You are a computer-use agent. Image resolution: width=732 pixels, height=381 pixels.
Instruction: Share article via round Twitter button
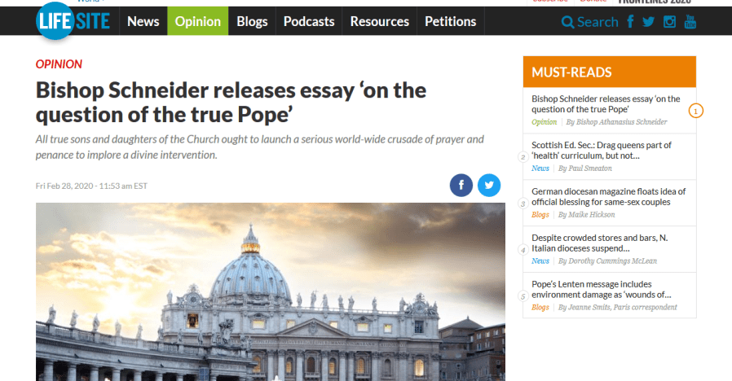coord(489,185)
